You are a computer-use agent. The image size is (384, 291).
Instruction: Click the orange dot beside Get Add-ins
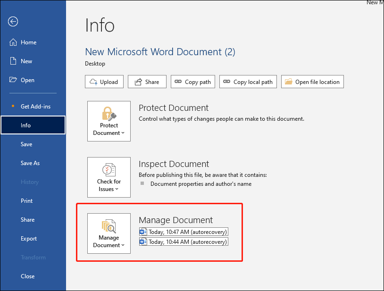13,106
